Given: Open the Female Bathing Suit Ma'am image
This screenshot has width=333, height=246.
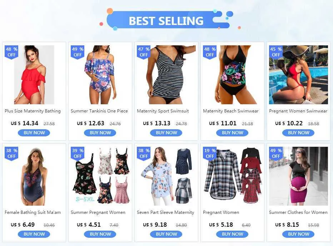Looking at the screenshot, I should point(34,176).
